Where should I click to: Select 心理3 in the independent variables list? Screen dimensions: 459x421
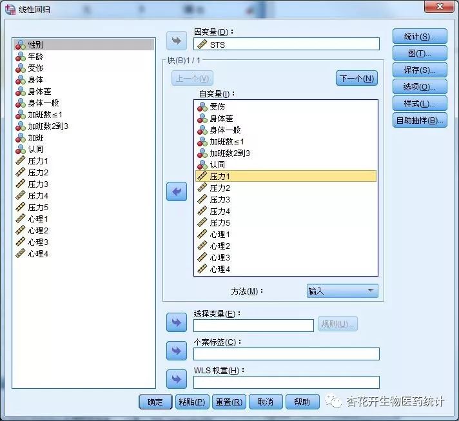286,258
